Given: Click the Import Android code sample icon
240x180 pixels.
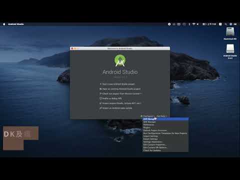Looking at the screenshot, I should [100, 108].
